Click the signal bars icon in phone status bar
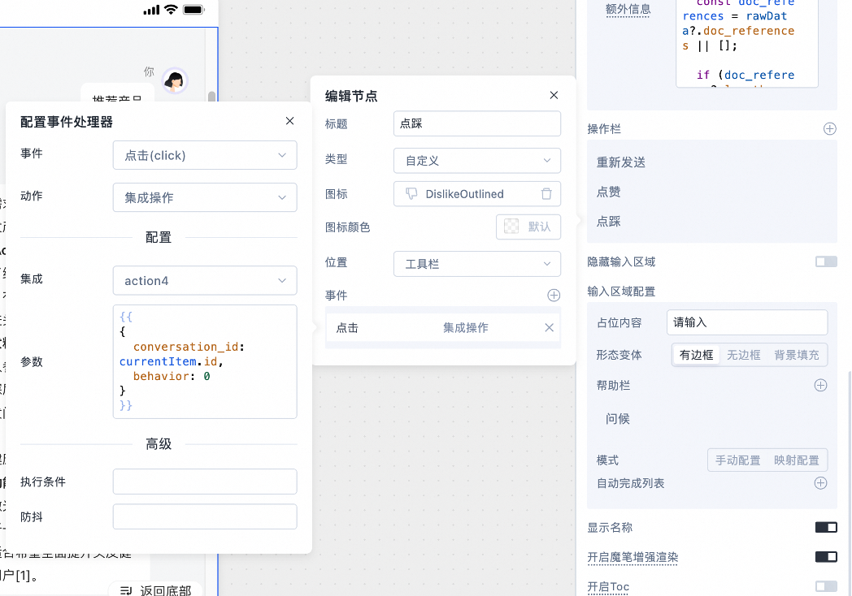 point(151,10)
